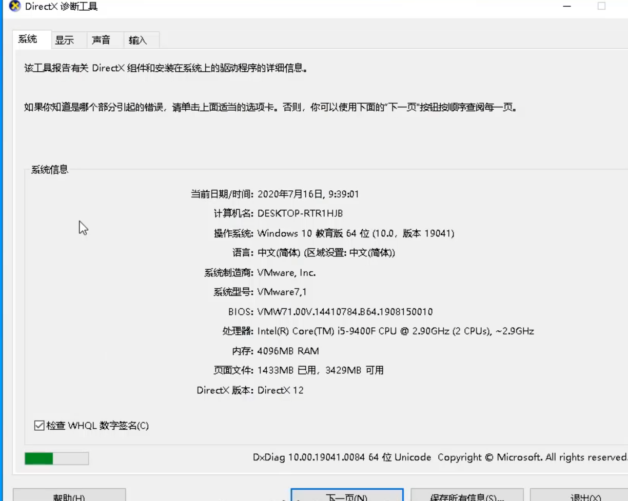Maximize the DirectX diagnostic window

[601, 7]
